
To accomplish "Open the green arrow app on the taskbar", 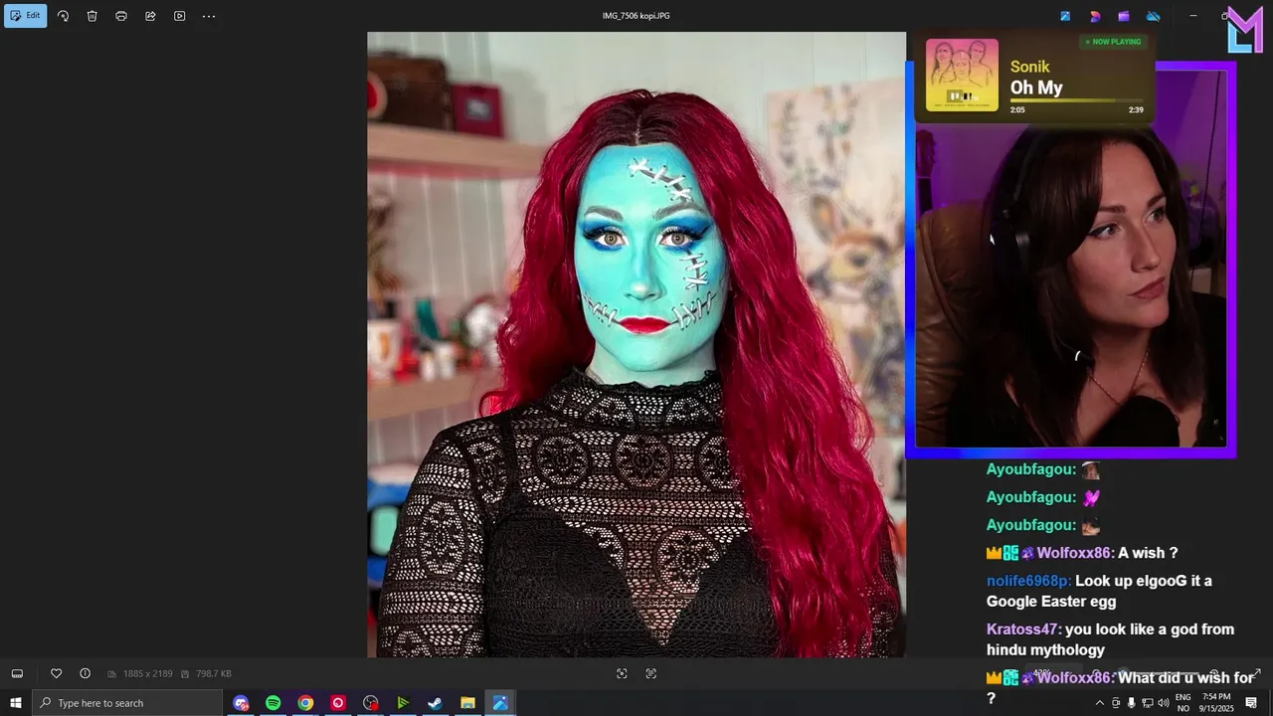I will (403, 703).
